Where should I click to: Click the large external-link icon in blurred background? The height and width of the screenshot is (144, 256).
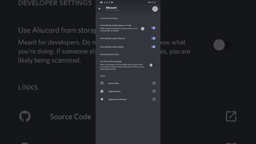pos(231,116)
